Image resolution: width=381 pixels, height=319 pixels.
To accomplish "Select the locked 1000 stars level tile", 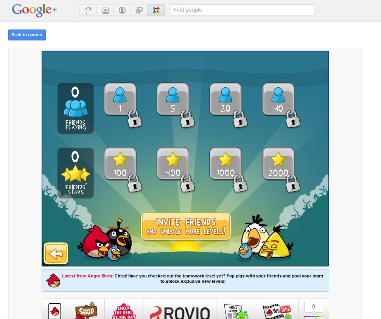I will (225, 164).
